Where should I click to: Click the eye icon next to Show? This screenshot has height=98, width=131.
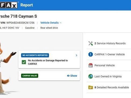pos(68,76)
